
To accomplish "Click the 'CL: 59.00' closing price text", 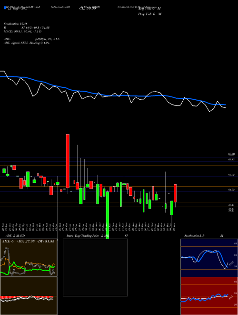I will point(88,9).
